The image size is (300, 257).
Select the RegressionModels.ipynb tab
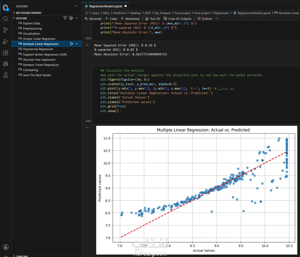coord(105,6)
